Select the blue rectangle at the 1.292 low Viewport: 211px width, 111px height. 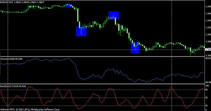(x=81, y=31)
